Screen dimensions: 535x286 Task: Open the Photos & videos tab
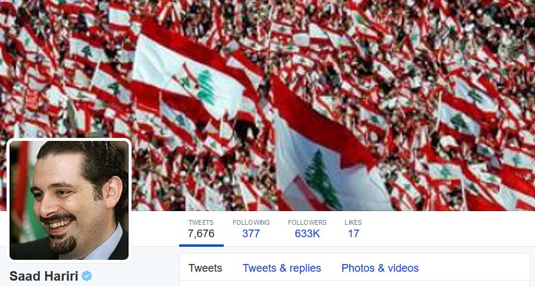tap(380, 268)
